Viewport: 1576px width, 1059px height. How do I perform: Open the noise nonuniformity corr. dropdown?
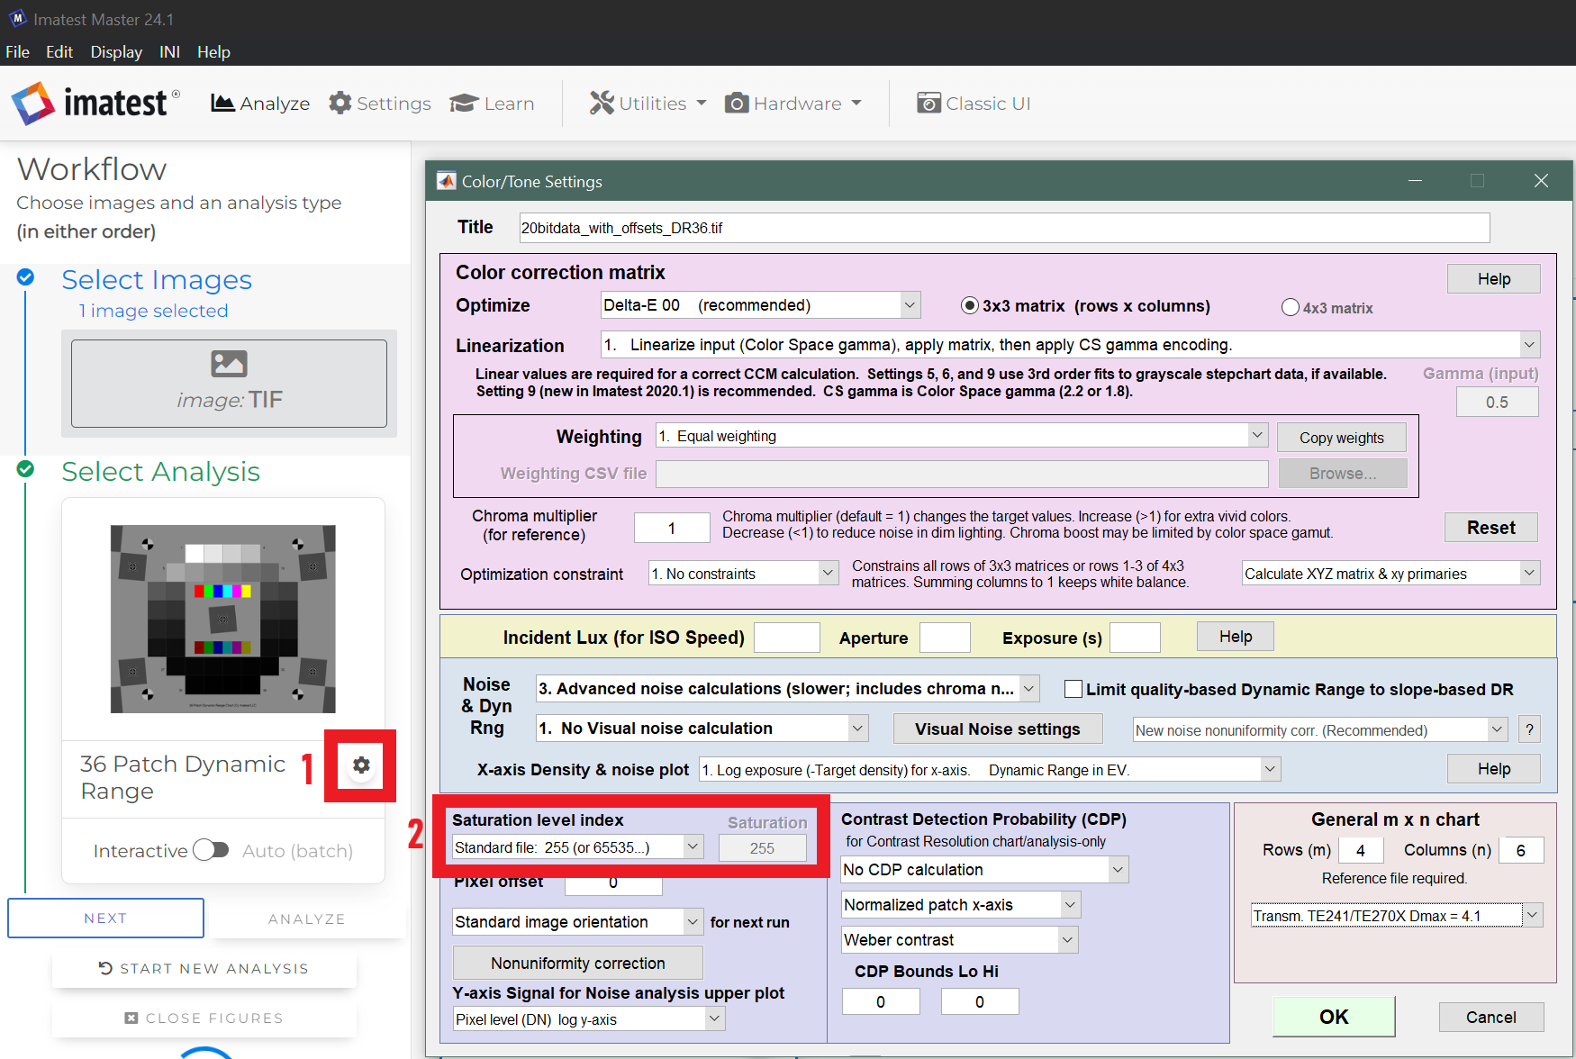pyautogui.click(x=1319, y=730)
